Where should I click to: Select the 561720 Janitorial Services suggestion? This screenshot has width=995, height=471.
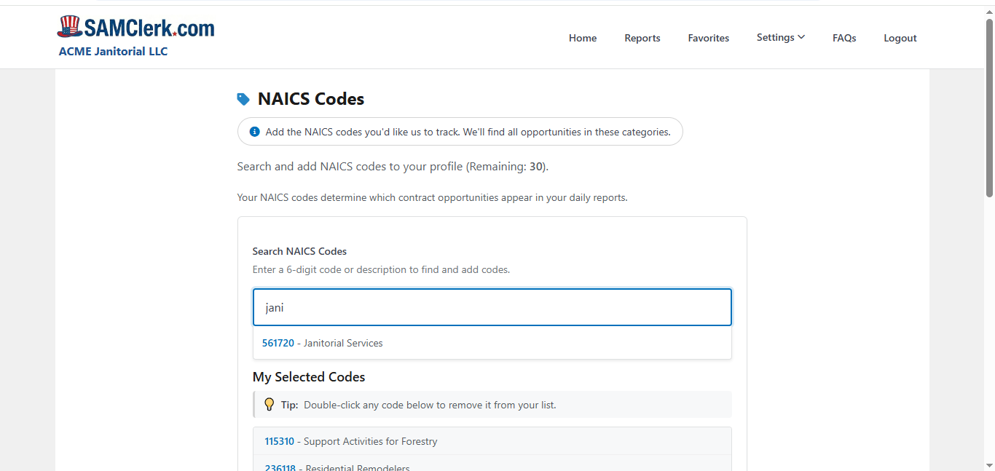pyautogui.click(x=323, y=342)
